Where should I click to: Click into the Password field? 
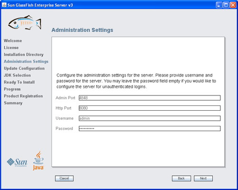pos(149,128)
